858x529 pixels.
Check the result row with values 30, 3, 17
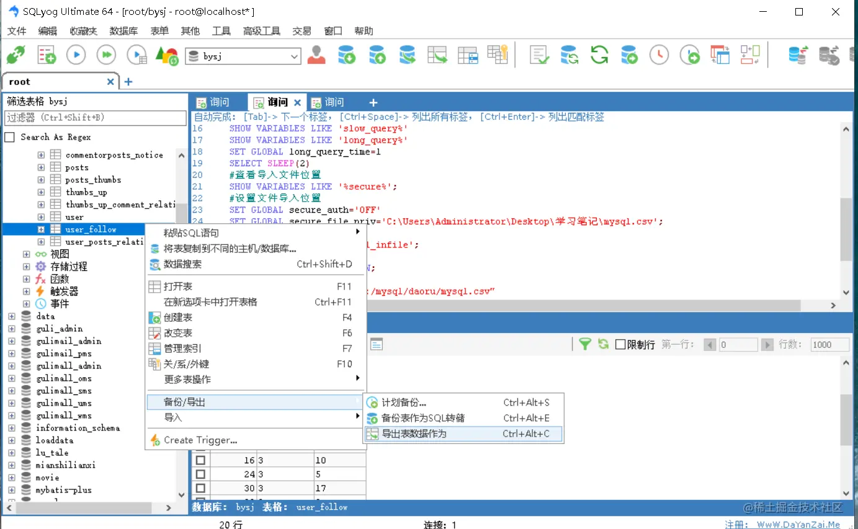(x=200, y=488)
